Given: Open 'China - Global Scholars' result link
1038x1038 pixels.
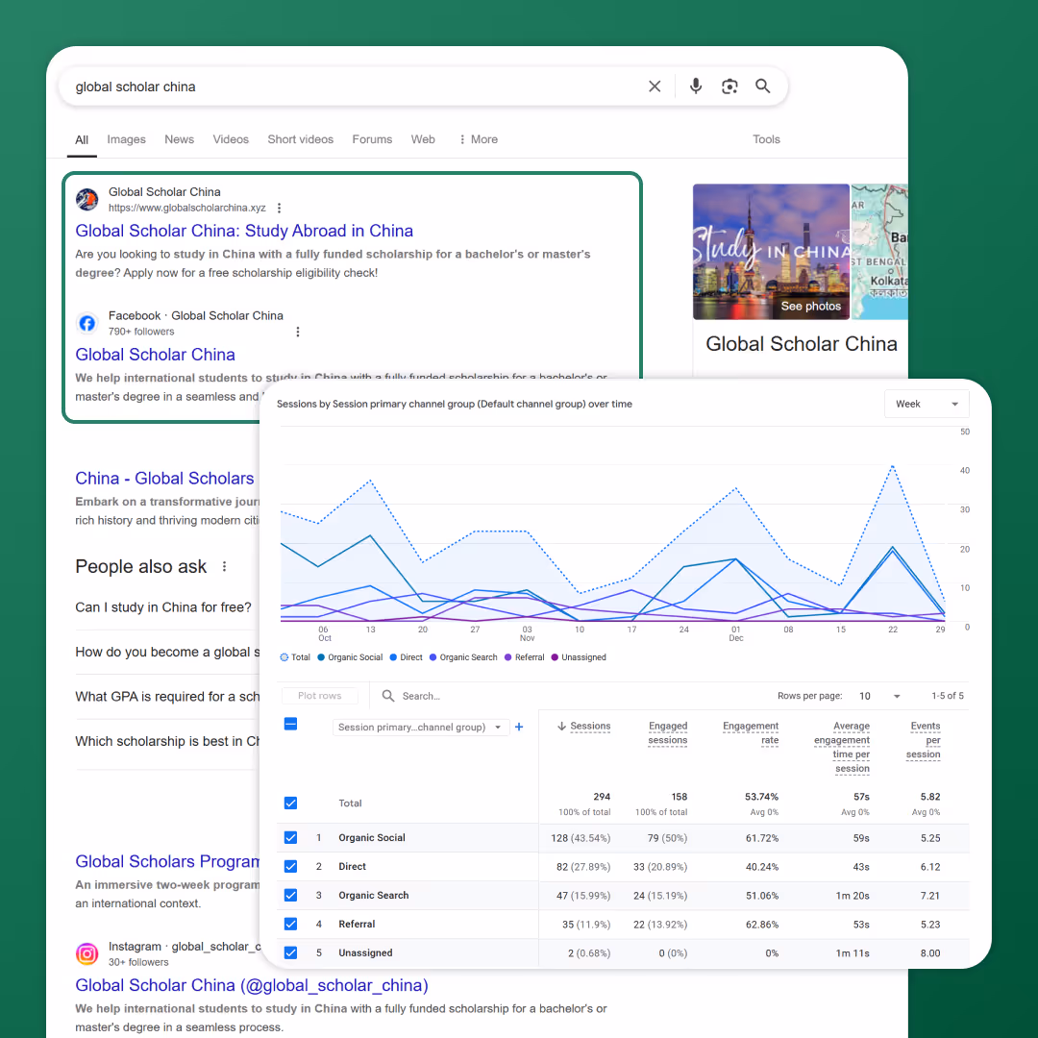Looking at the screenshot, I should pyautogui.click(x=164, y=478).
